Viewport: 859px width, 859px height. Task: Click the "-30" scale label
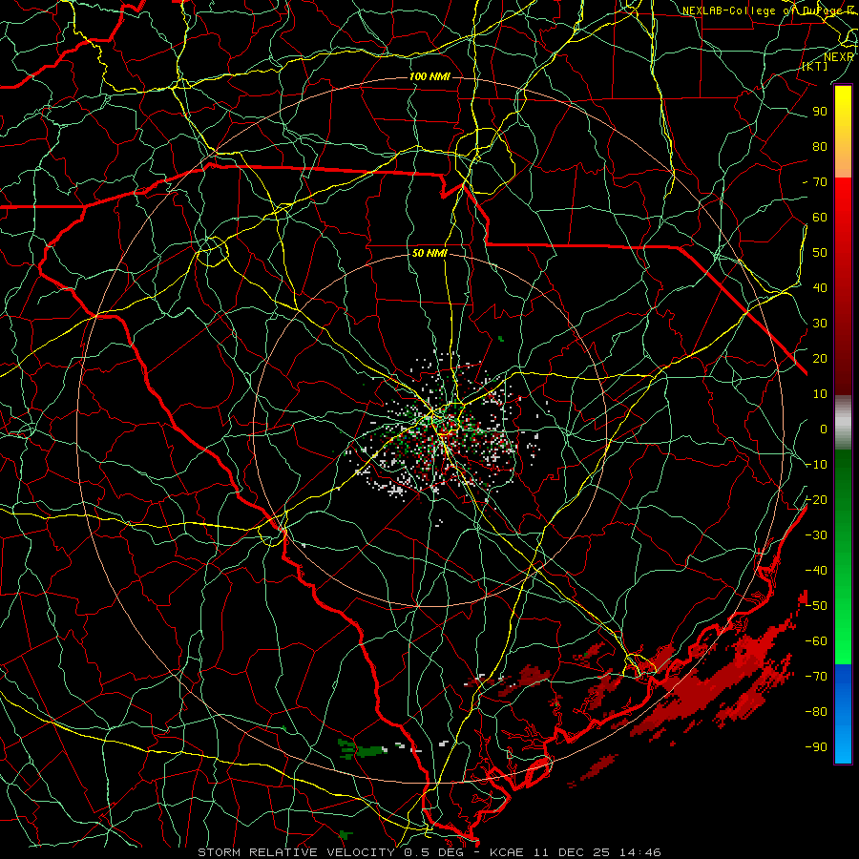(816, 535)
